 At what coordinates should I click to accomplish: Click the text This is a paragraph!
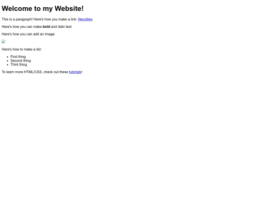pos(17,20)
